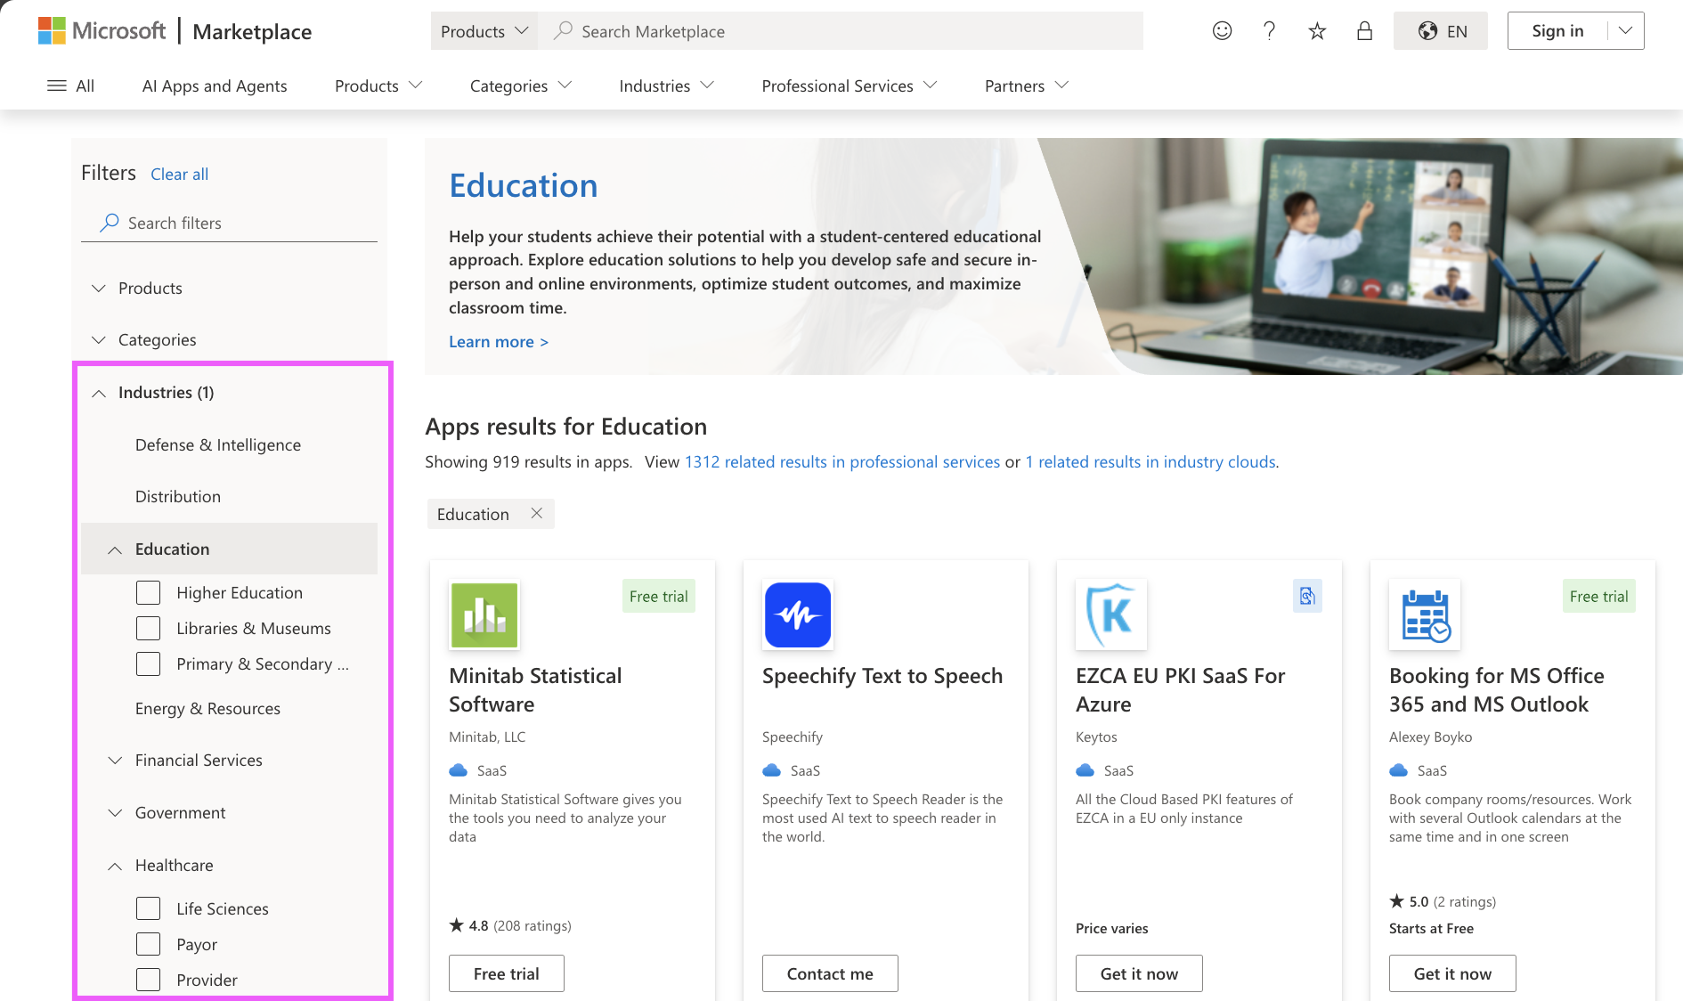Open related industry clouds results link
This screenshot has height=1001, width=1683.
(x=1150, y=461)
